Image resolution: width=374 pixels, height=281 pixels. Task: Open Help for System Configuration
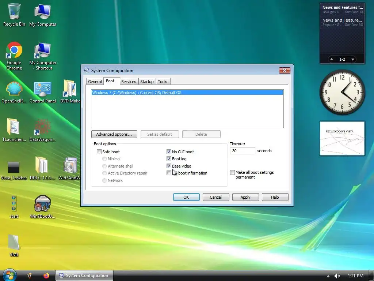pos(275,197)
